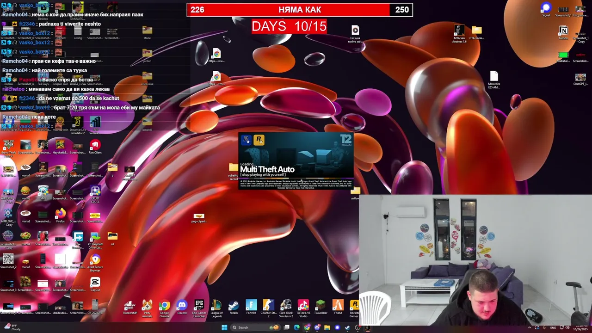This screenshot has height=333, width=592.
Task: Open the Counter-Strike 2 shortcut
Action: click(268, 308)
